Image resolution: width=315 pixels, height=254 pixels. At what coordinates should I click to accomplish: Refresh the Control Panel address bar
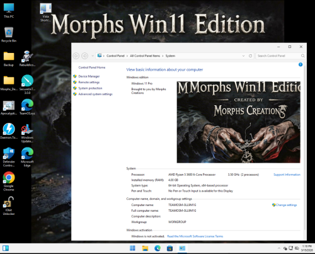pyautogui.click(x=250, y=56)
